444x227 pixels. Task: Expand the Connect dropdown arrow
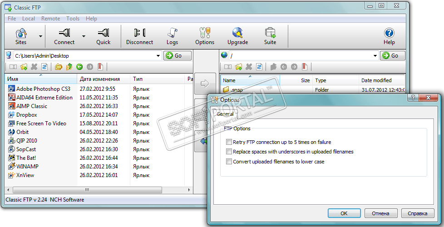pyautogui.click(x=84, y=36)
